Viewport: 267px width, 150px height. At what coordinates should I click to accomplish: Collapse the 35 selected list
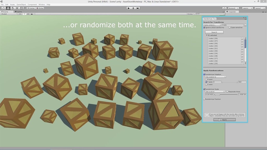point(207,35)
